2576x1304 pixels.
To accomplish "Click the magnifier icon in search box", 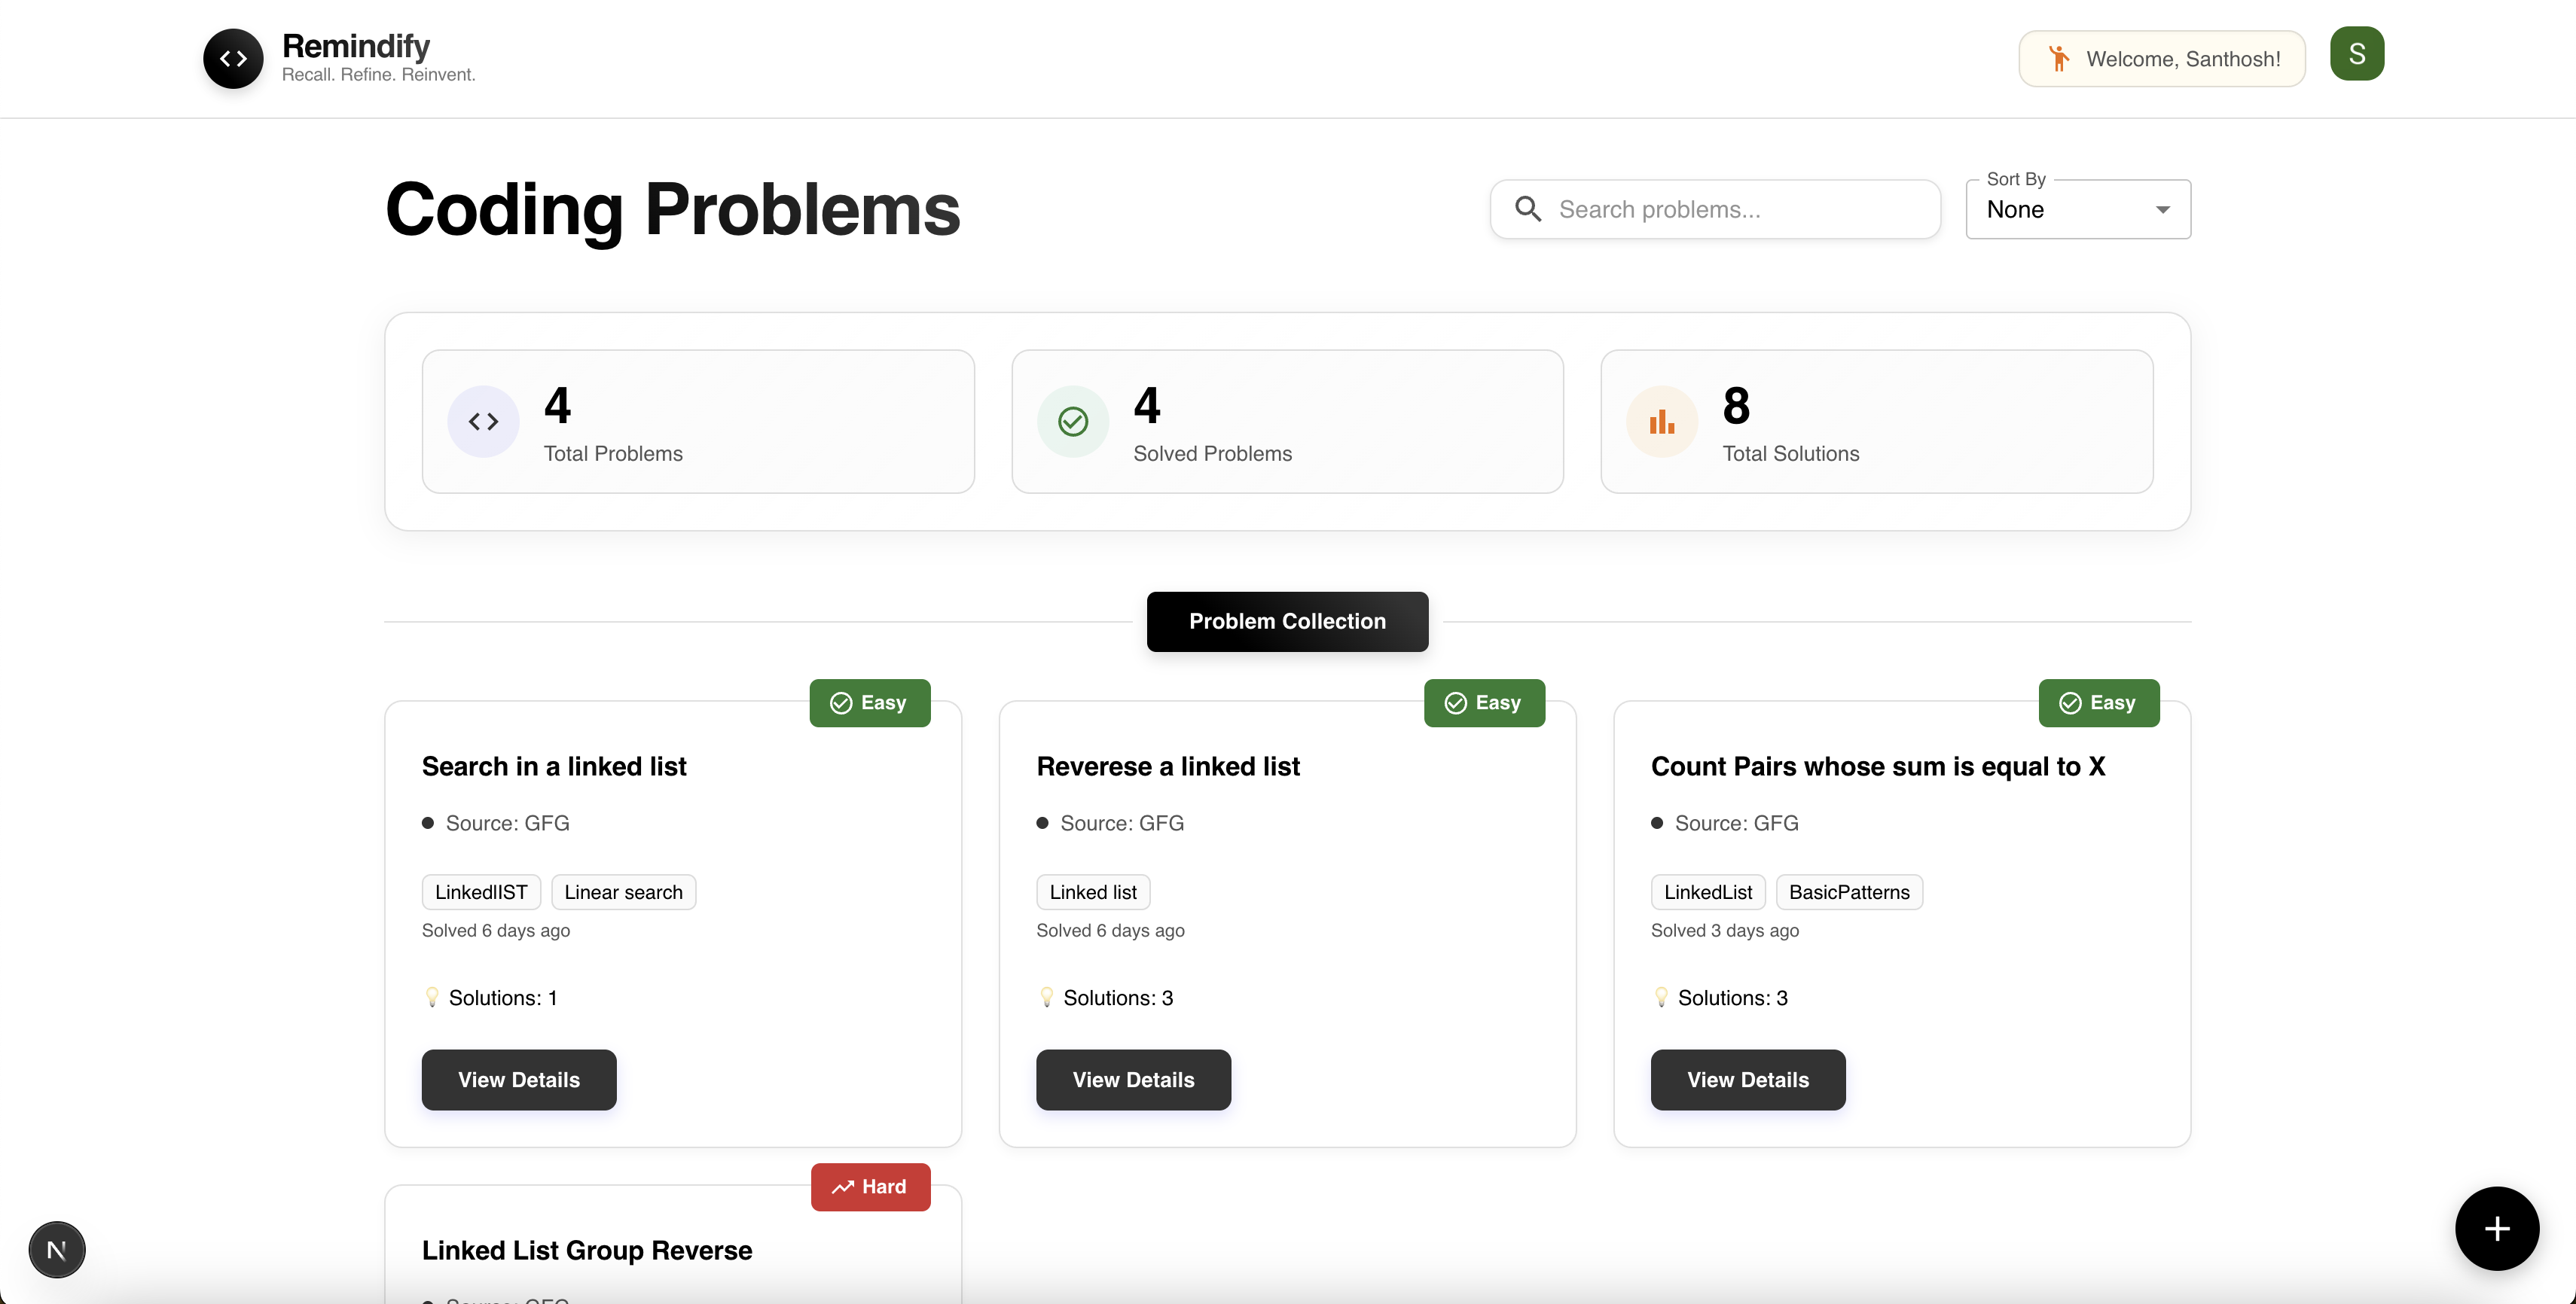I will pos(1527,209).
